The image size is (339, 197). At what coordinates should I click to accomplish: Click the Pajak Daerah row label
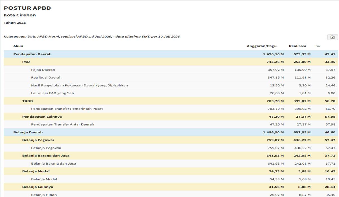pos(43,70)
